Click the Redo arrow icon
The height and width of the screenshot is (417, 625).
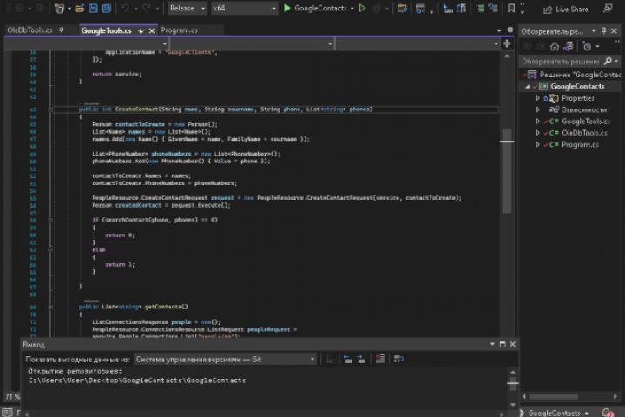tap(147, 8)
